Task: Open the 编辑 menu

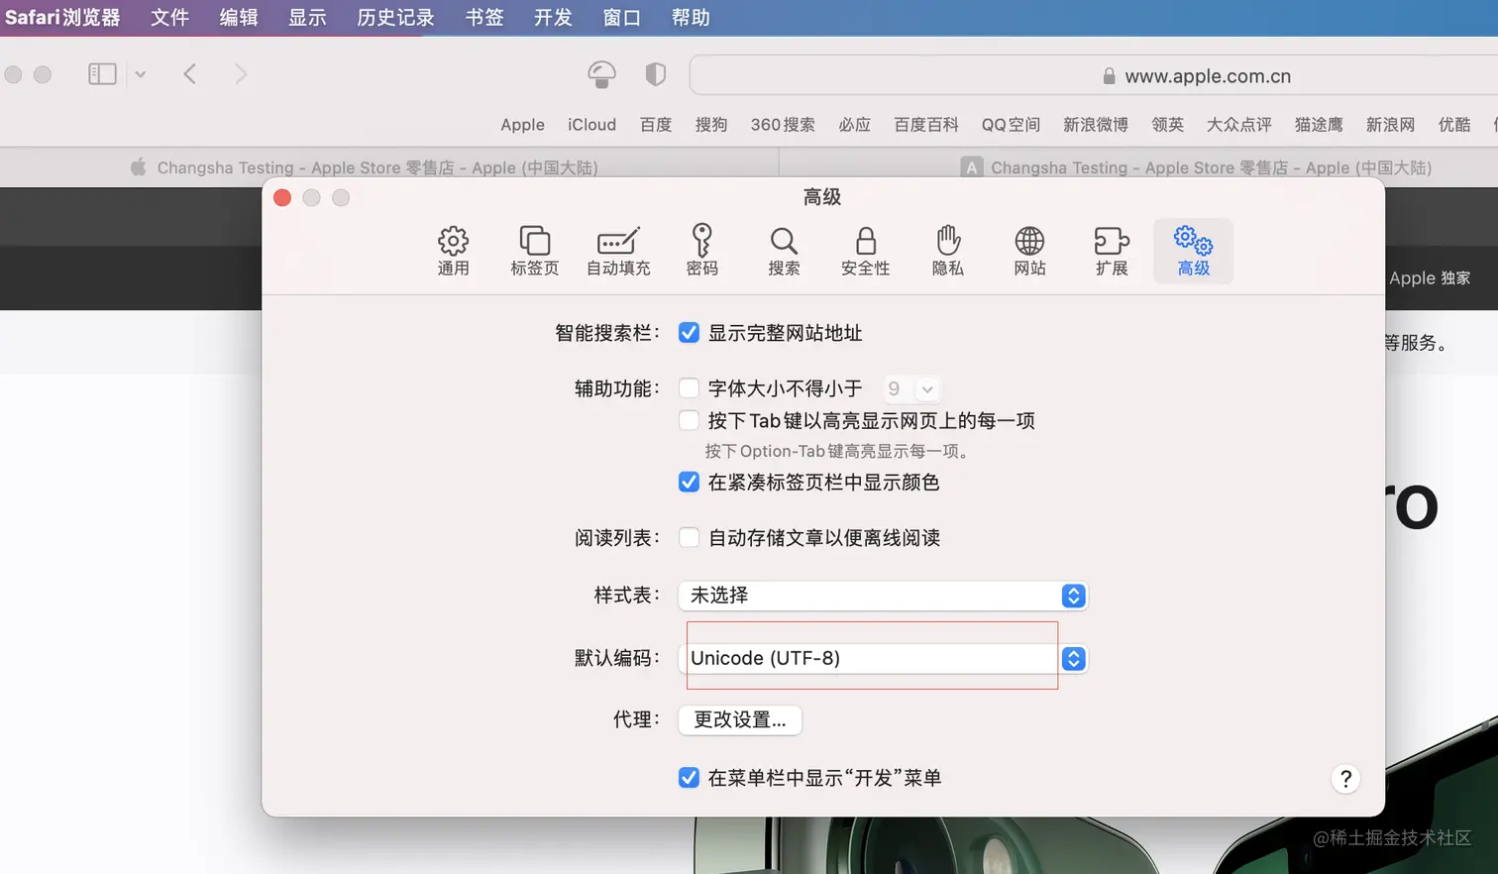Action: [x=239, y=18]
